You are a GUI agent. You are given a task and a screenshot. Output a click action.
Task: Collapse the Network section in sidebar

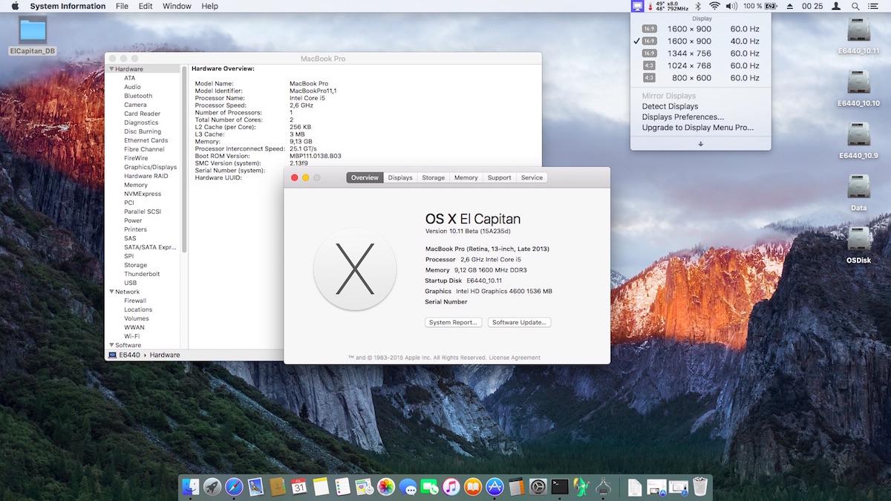coord(112,292)
